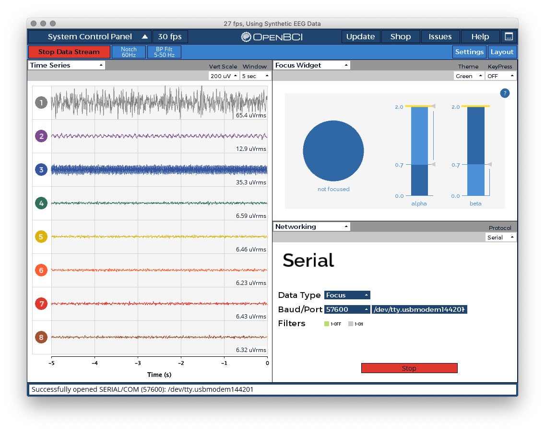Click the red Stop networking button

coord(409,368)
